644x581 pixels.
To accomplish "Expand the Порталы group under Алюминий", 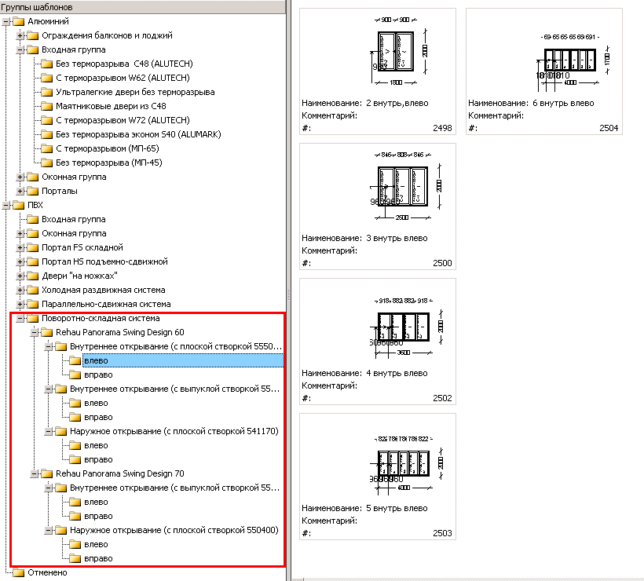I will pos(20,191).
